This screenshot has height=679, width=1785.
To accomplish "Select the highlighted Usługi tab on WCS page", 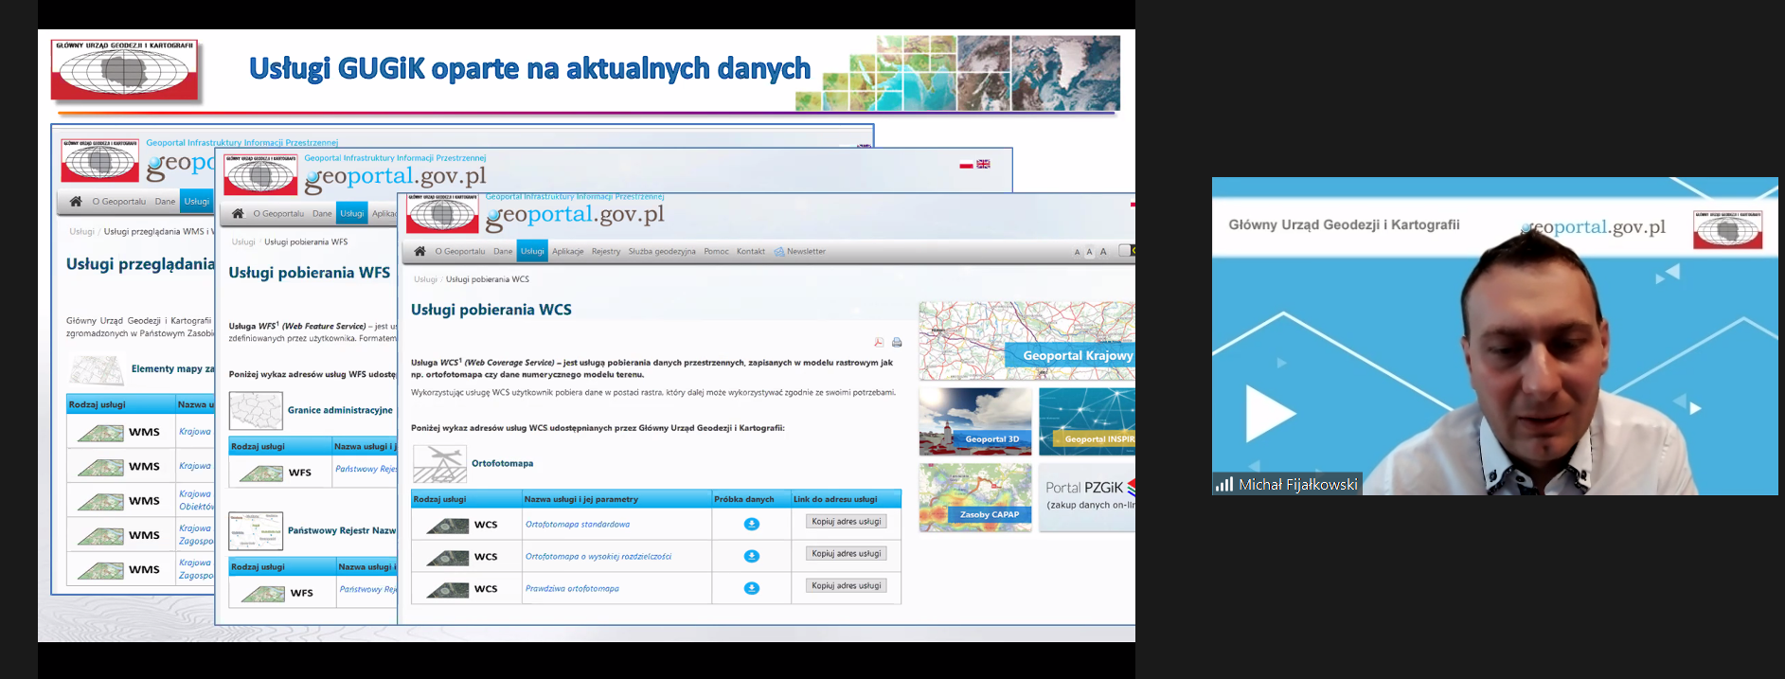I will [x=532, y=252].
